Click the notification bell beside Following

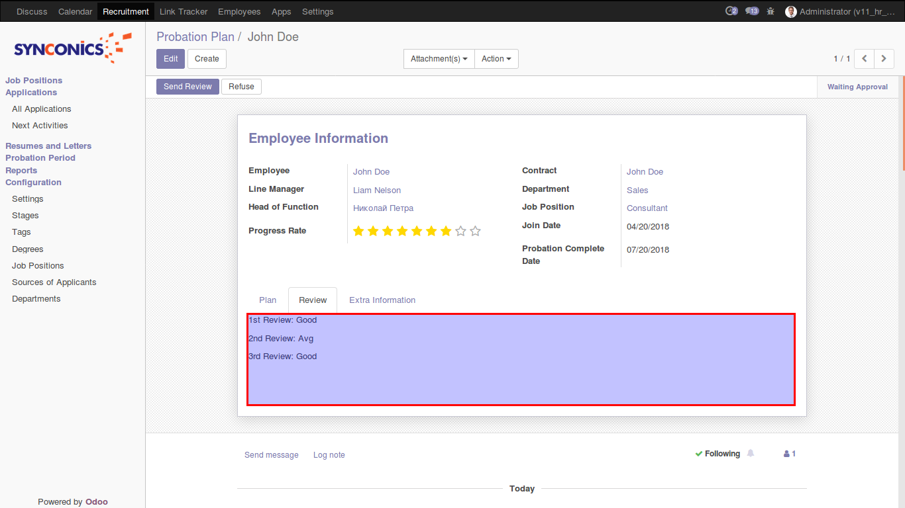[x=751, y=454]
